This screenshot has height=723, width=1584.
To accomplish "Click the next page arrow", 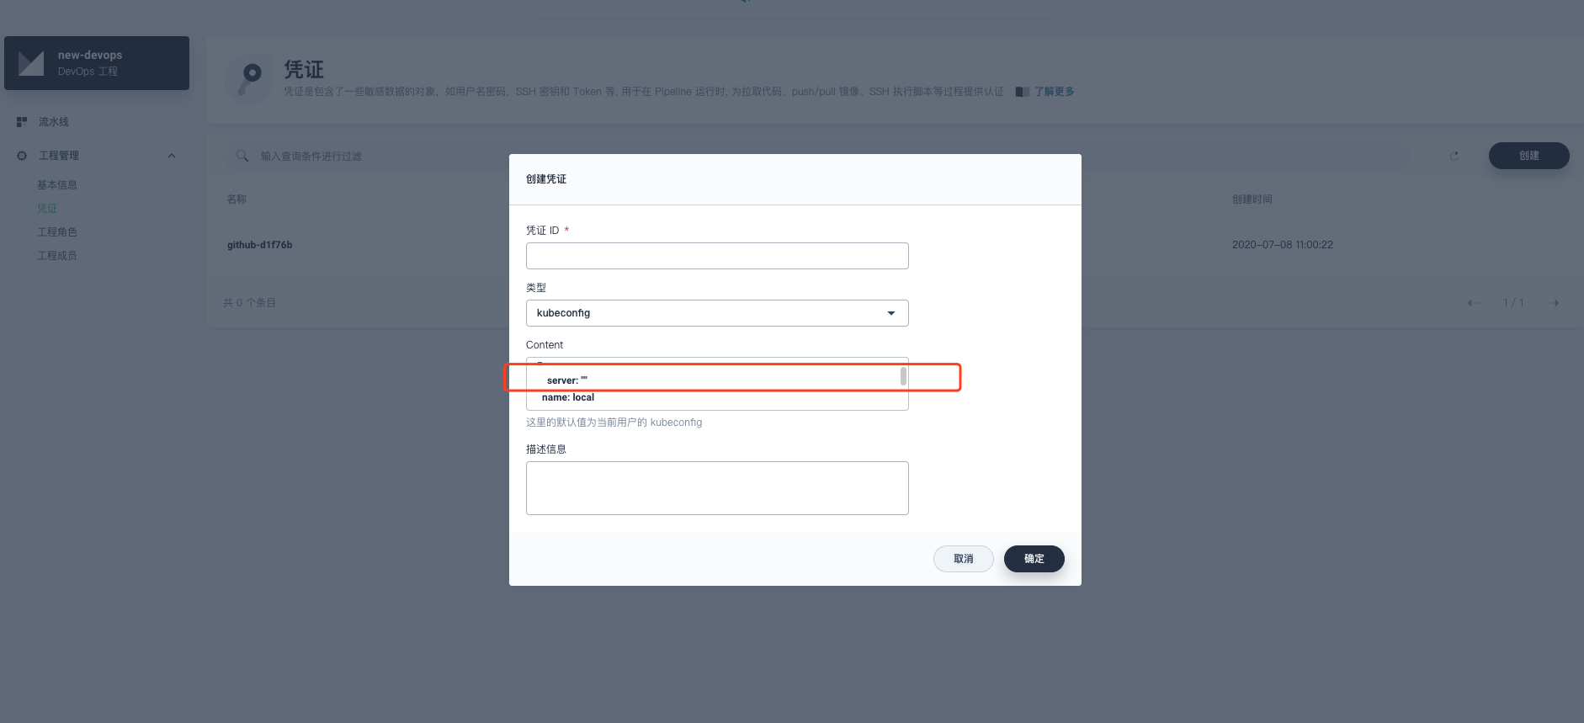I will pyautogui.click(x=1553, y=302).
